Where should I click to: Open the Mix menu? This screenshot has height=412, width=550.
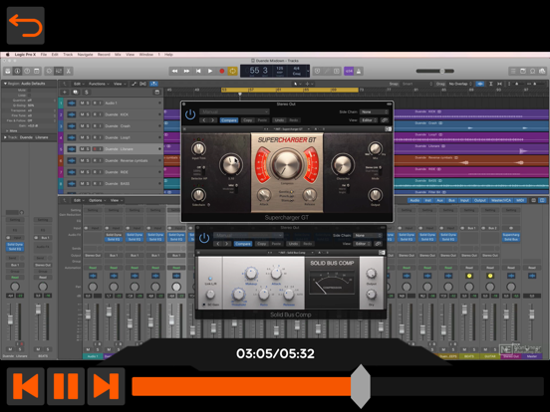[118, 55]
